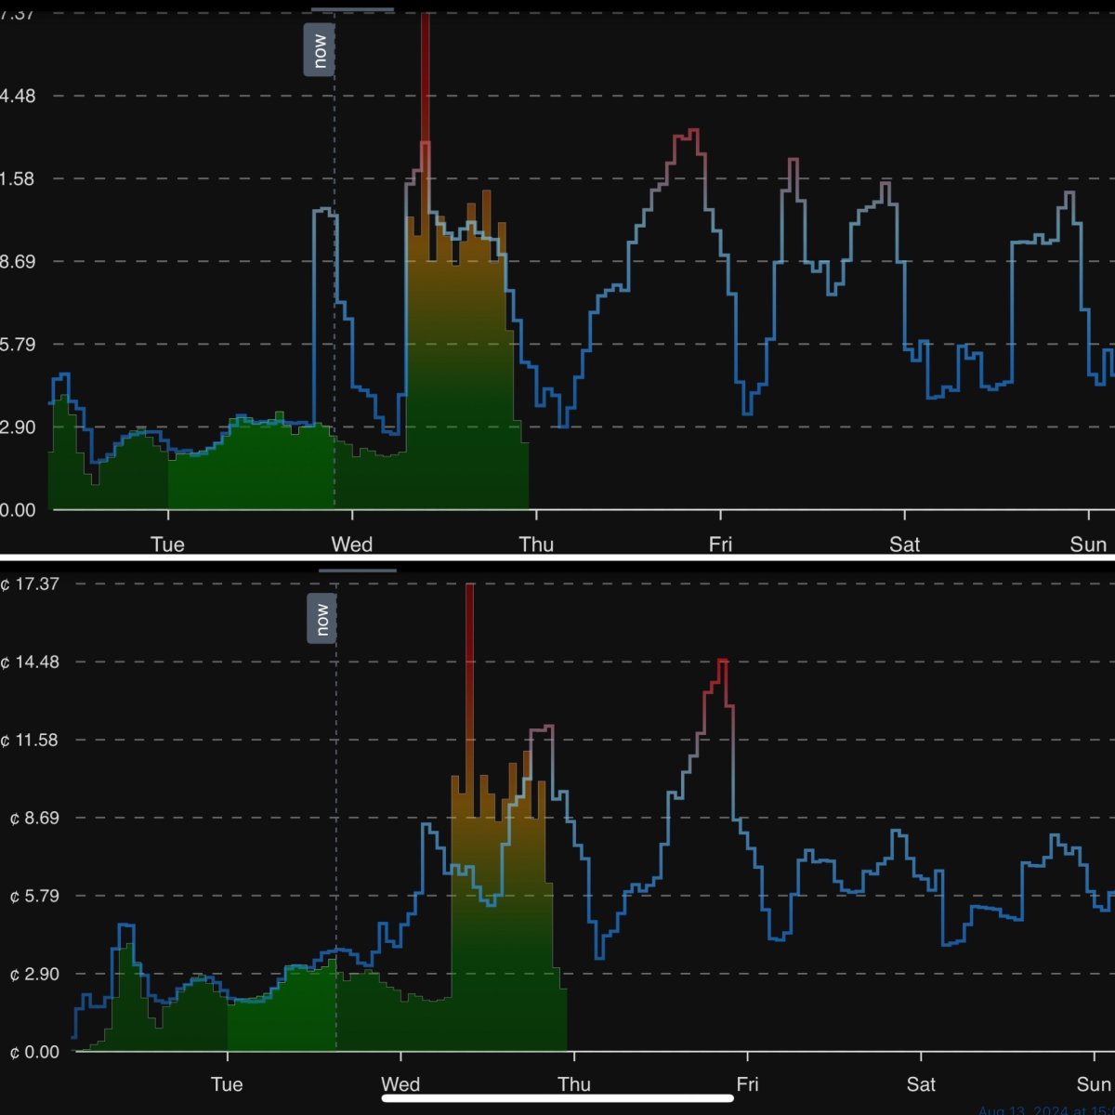Select the Tue label on top chart

coord(167,544)
